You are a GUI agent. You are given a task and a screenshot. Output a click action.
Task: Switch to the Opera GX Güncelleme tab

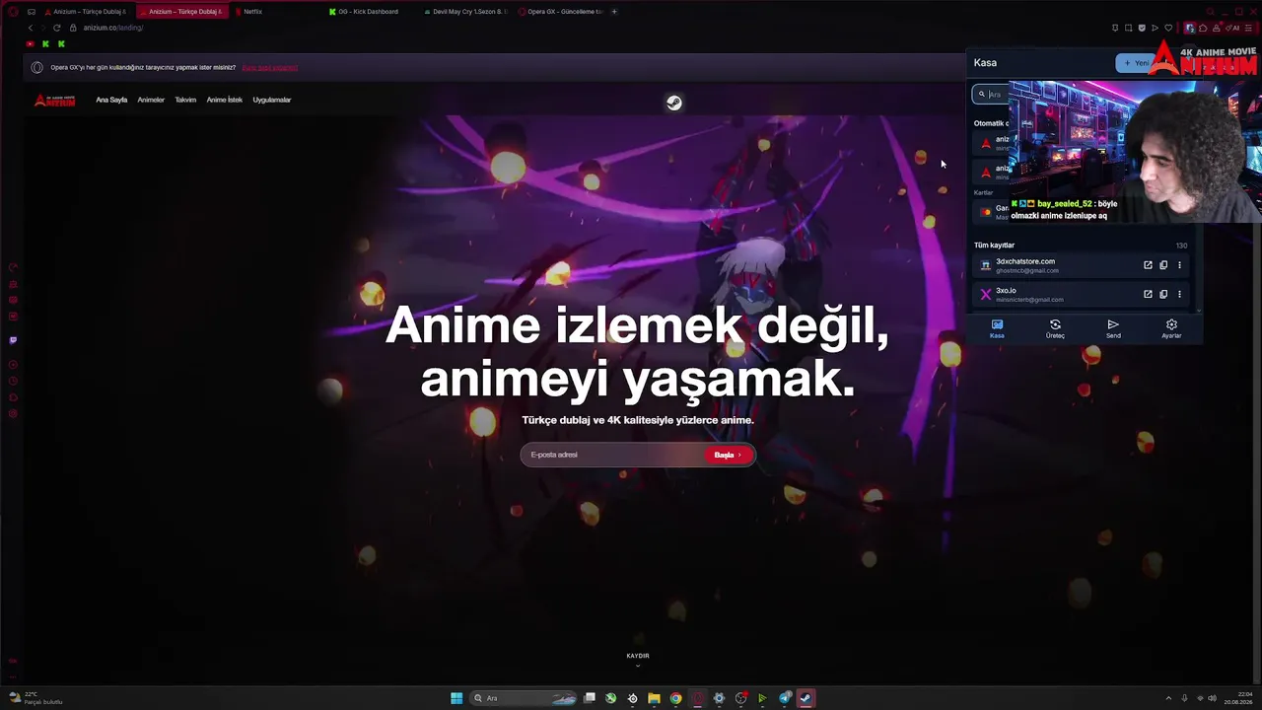click(x=560, y=12)
